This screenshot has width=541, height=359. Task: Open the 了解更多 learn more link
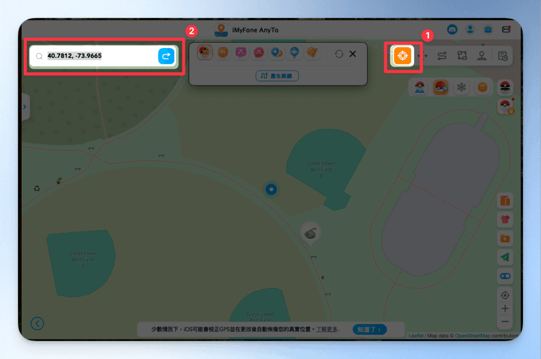(x=327, y=329)
